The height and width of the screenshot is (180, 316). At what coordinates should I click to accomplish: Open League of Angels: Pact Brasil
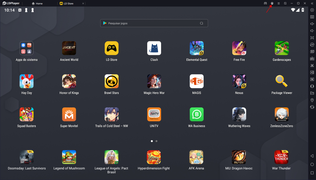click(111, 157)
